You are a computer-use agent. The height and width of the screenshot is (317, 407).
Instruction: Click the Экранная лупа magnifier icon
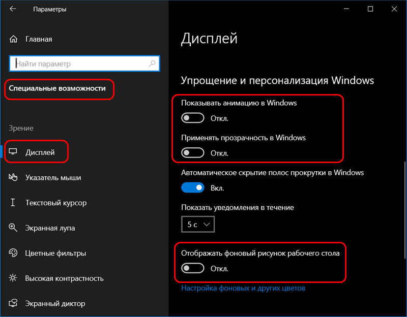point(13,228)
